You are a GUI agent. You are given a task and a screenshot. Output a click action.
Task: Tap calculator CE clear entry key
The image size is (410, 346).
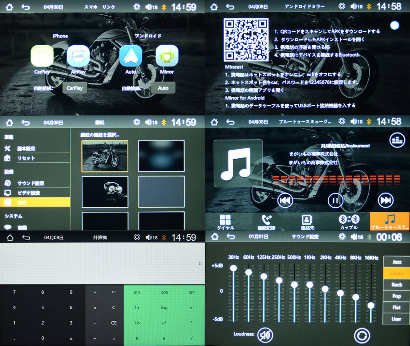(x=114, y=323)
